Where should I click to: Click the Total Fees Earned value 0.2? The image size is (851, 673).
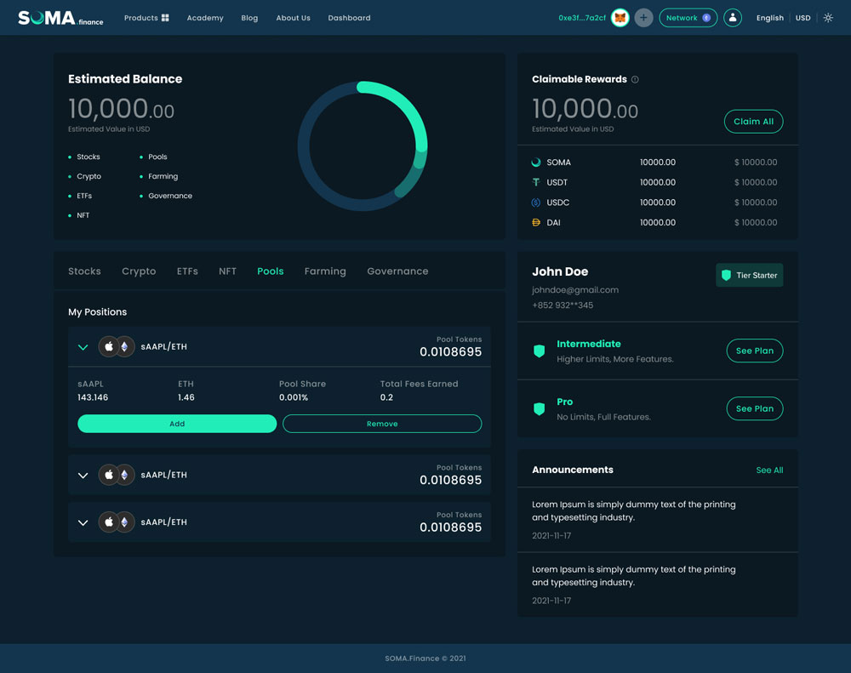(x=386, y=398)
